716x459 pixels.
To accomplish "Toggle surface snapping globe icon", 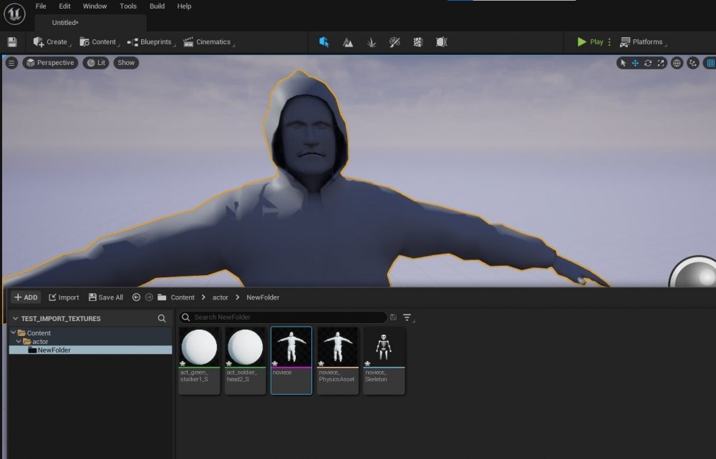I will [677, 63].
